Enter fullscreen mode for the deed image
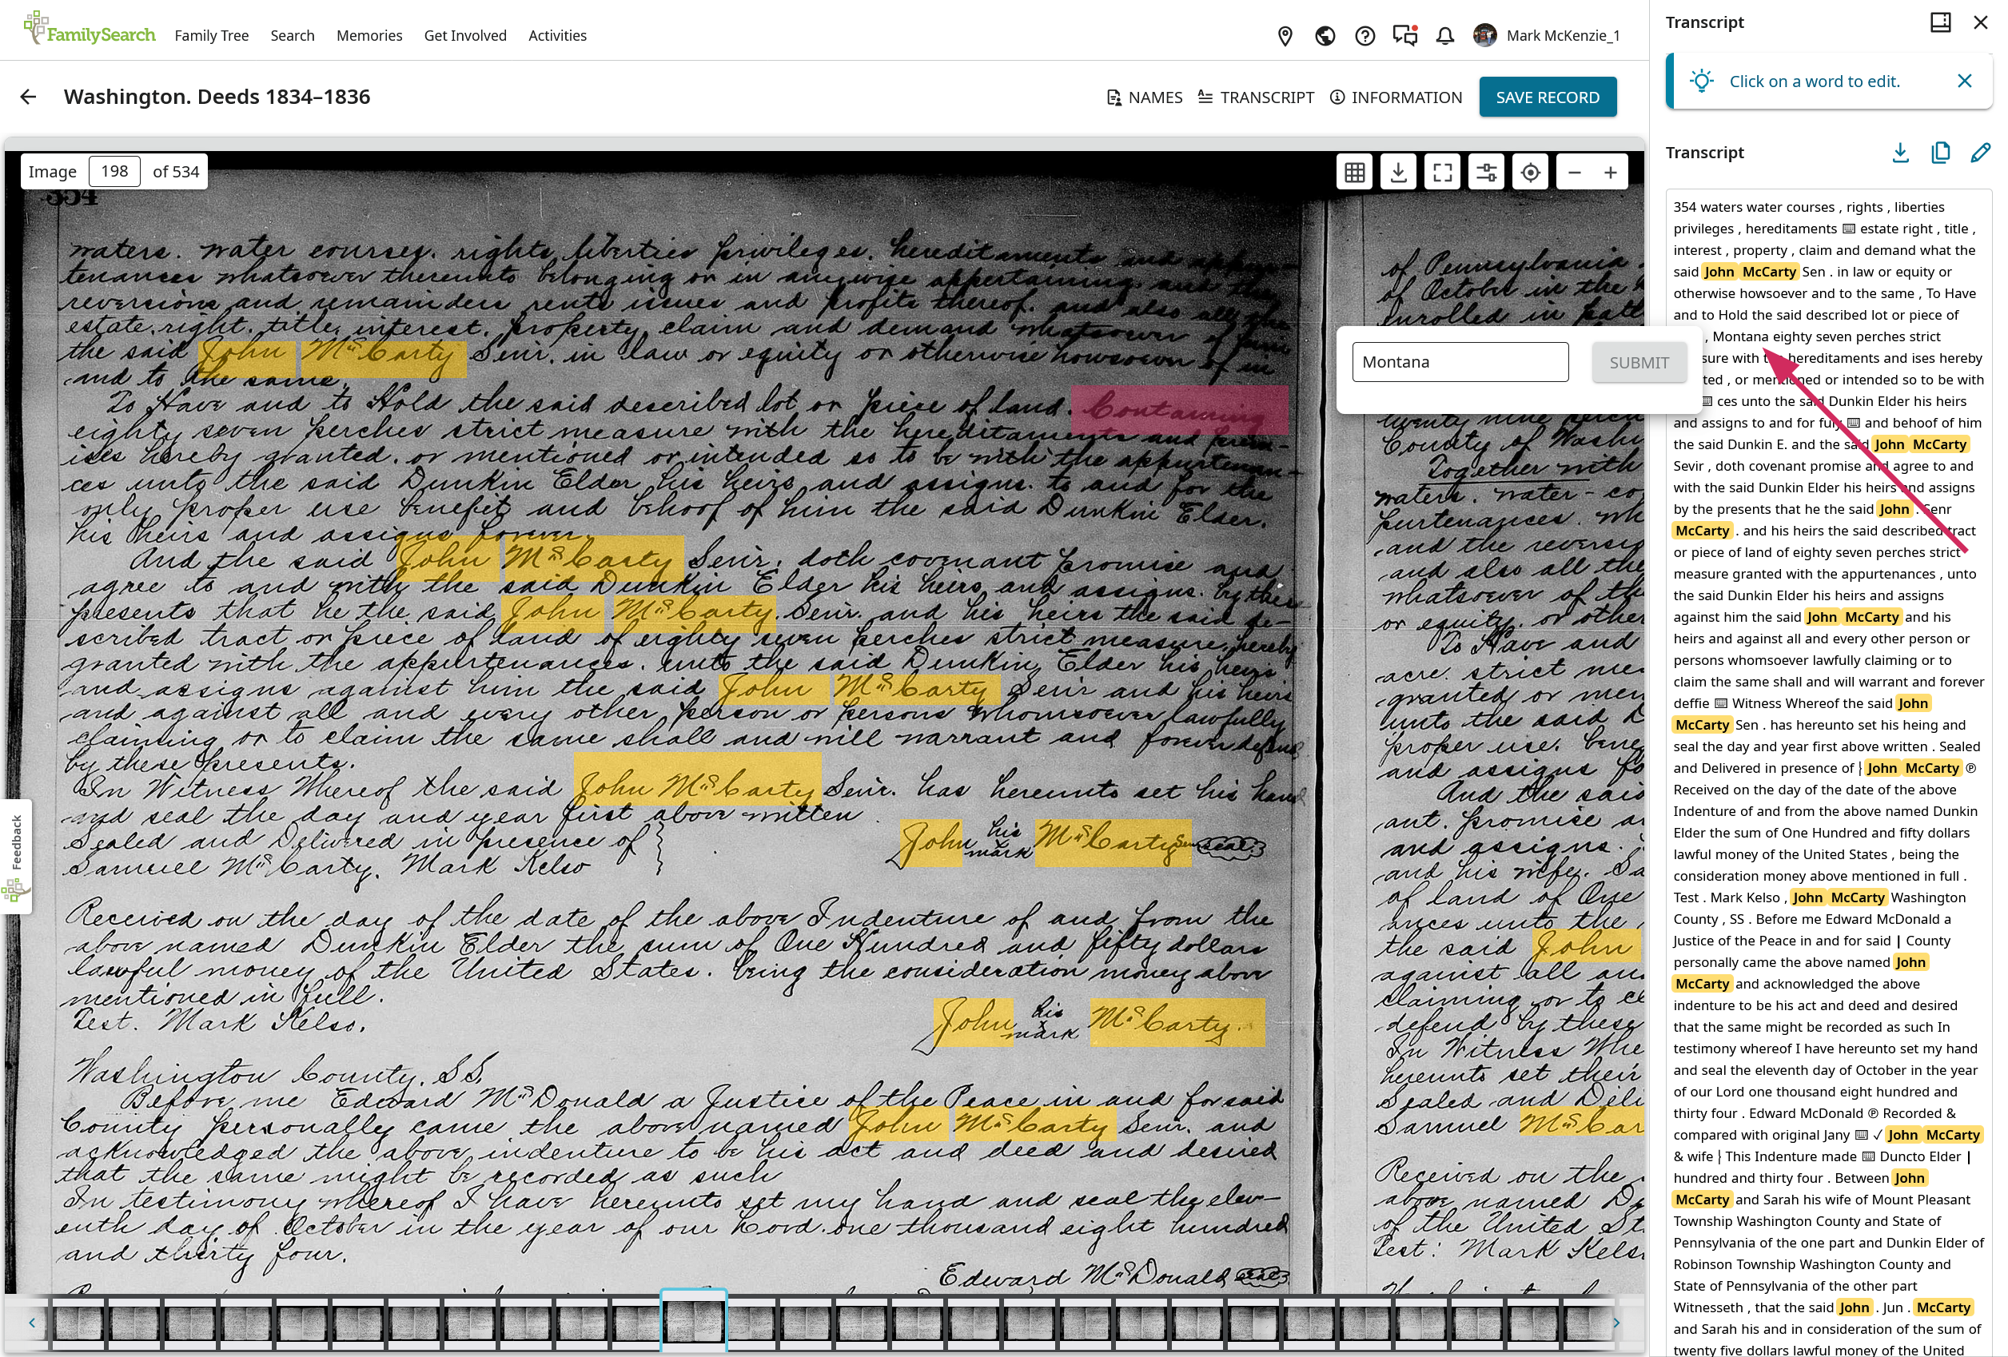The height and width of the screenshot is (1357, 2008). coord(1442,172)
